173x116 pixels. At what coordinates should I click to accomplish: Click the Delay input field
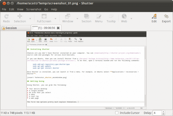pos(157,113)
